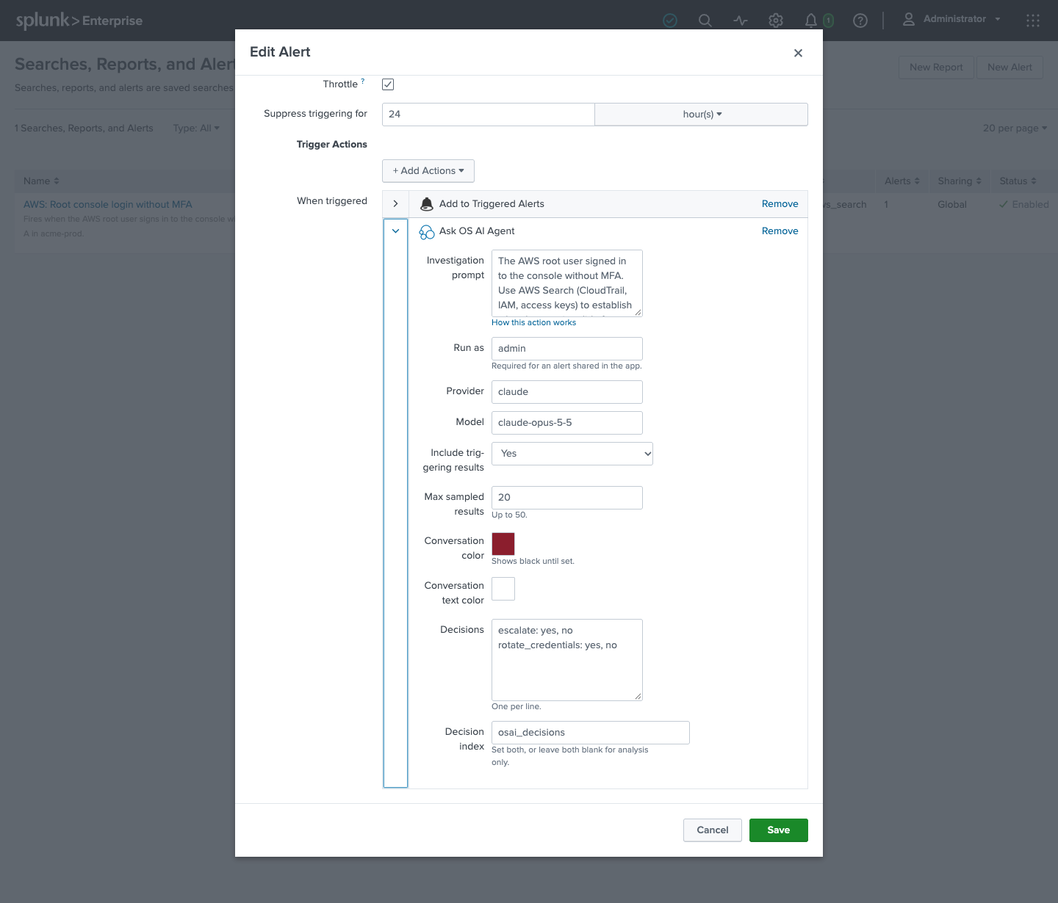Screen dimensions: 1058x903
Task: Remove the Ask OS AI Agent action
Action: click(x=780, y=231)
